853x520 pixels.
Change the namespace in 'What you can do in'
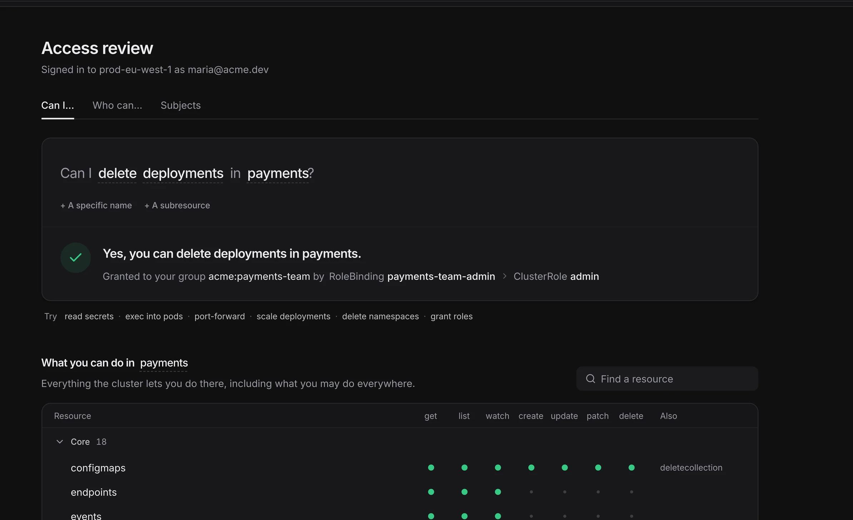pos(164,363)
